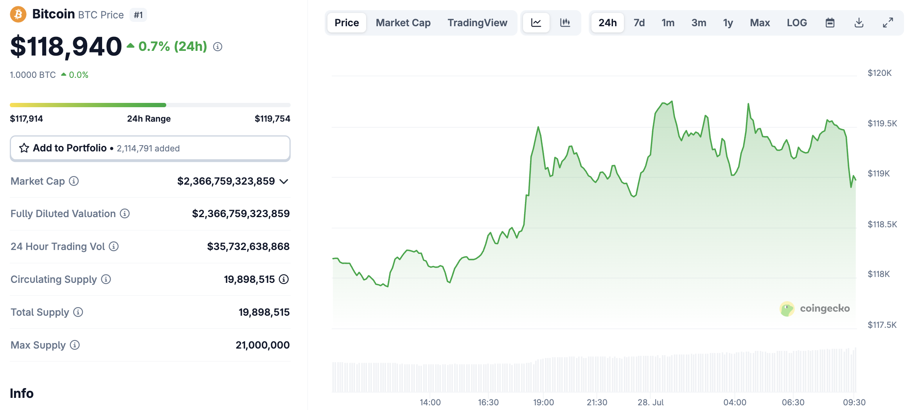
Task: Select the 3m time range
Action: (x=699, y=23)
